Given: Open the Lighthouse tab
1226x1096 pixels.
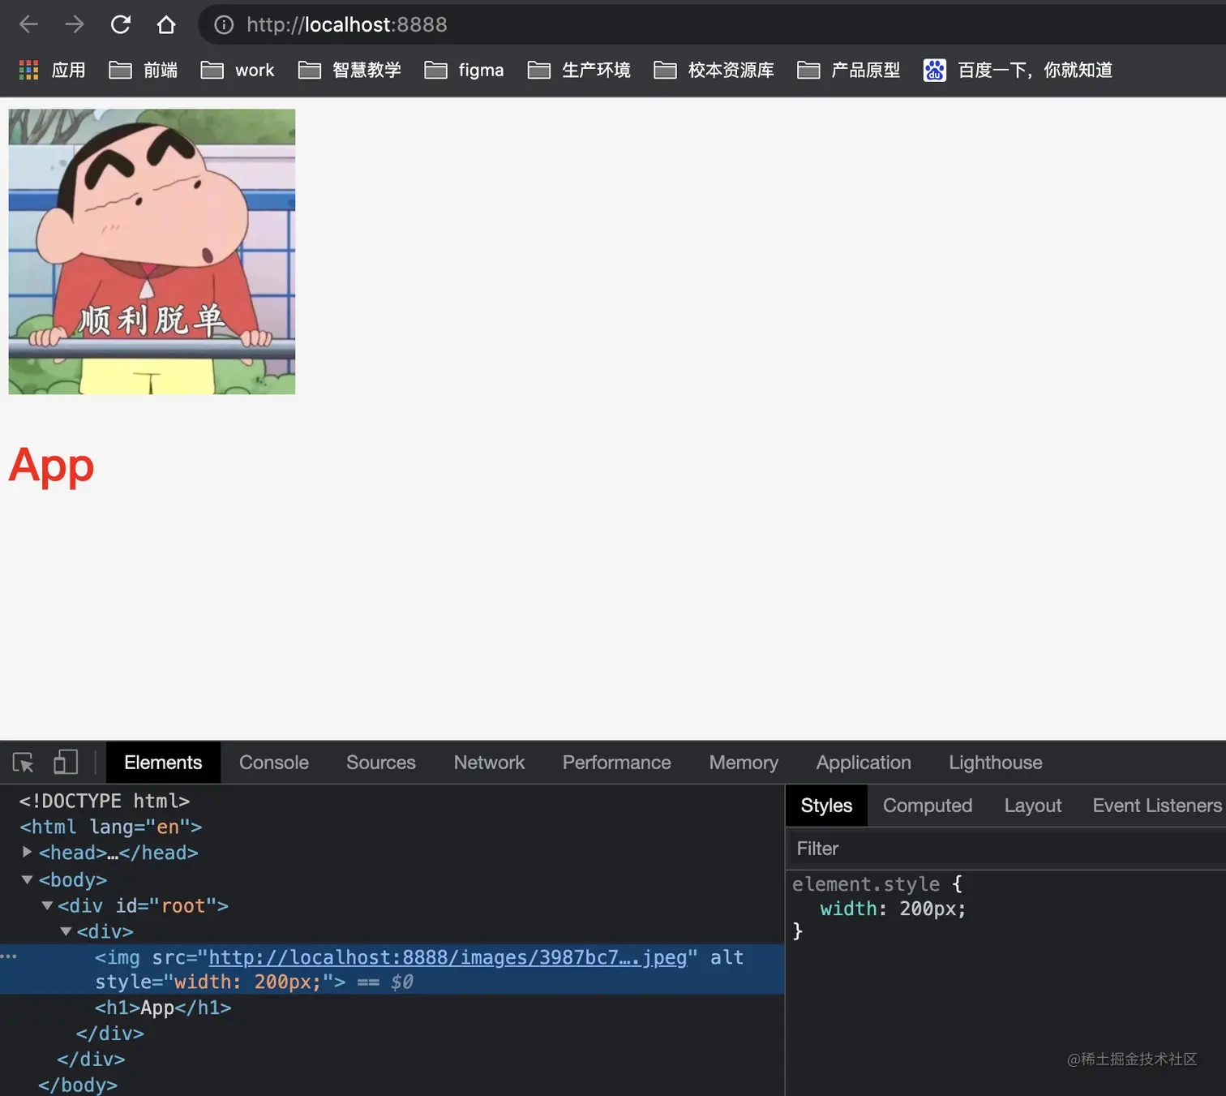Looking at the screenshot, I should coord(996,763).
